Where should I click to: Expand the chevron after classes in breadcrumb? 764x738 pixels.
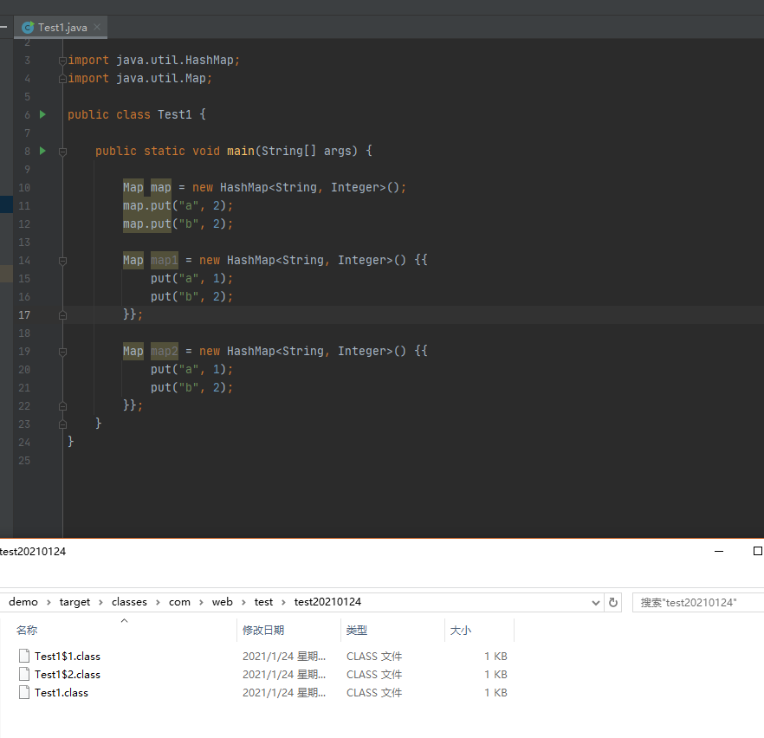(158, 603)
